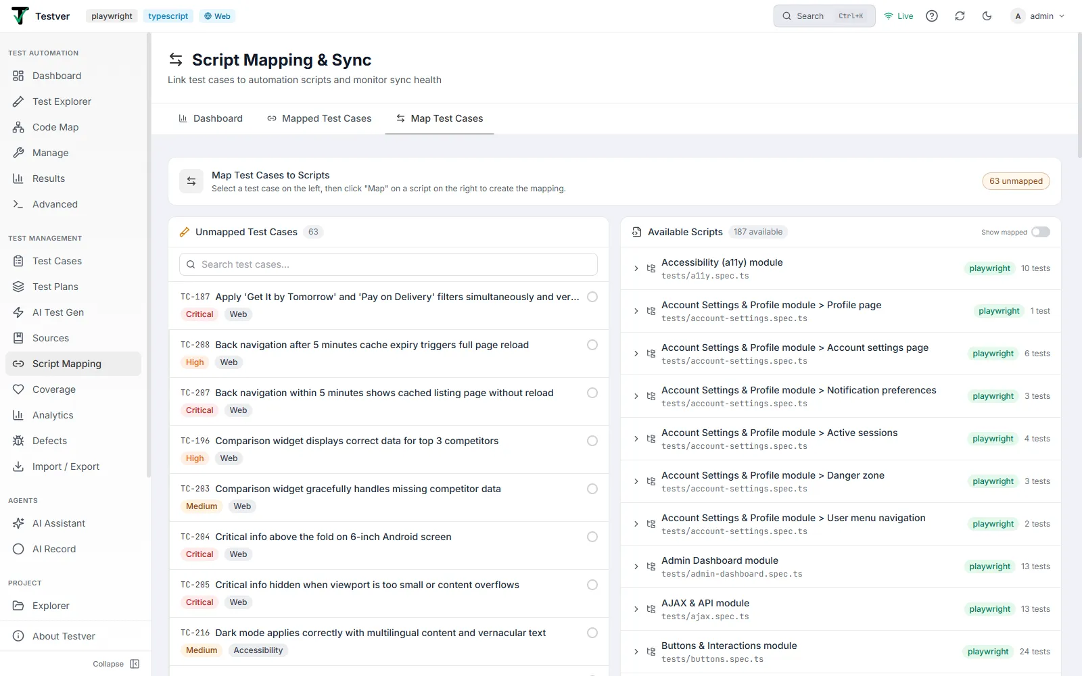Click tests/a11y.spec.ts file path
This screenshot has height=676, width=1082.
705,276
